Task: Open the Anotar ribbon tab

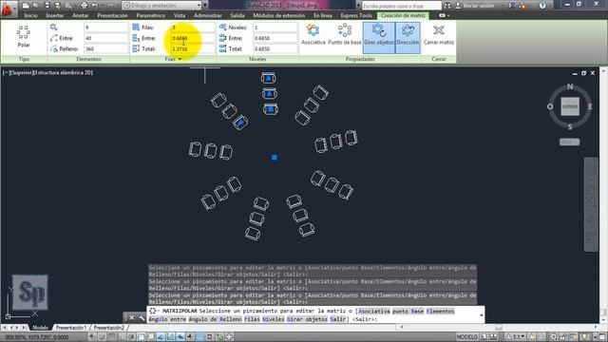Action: pos(81,15)
